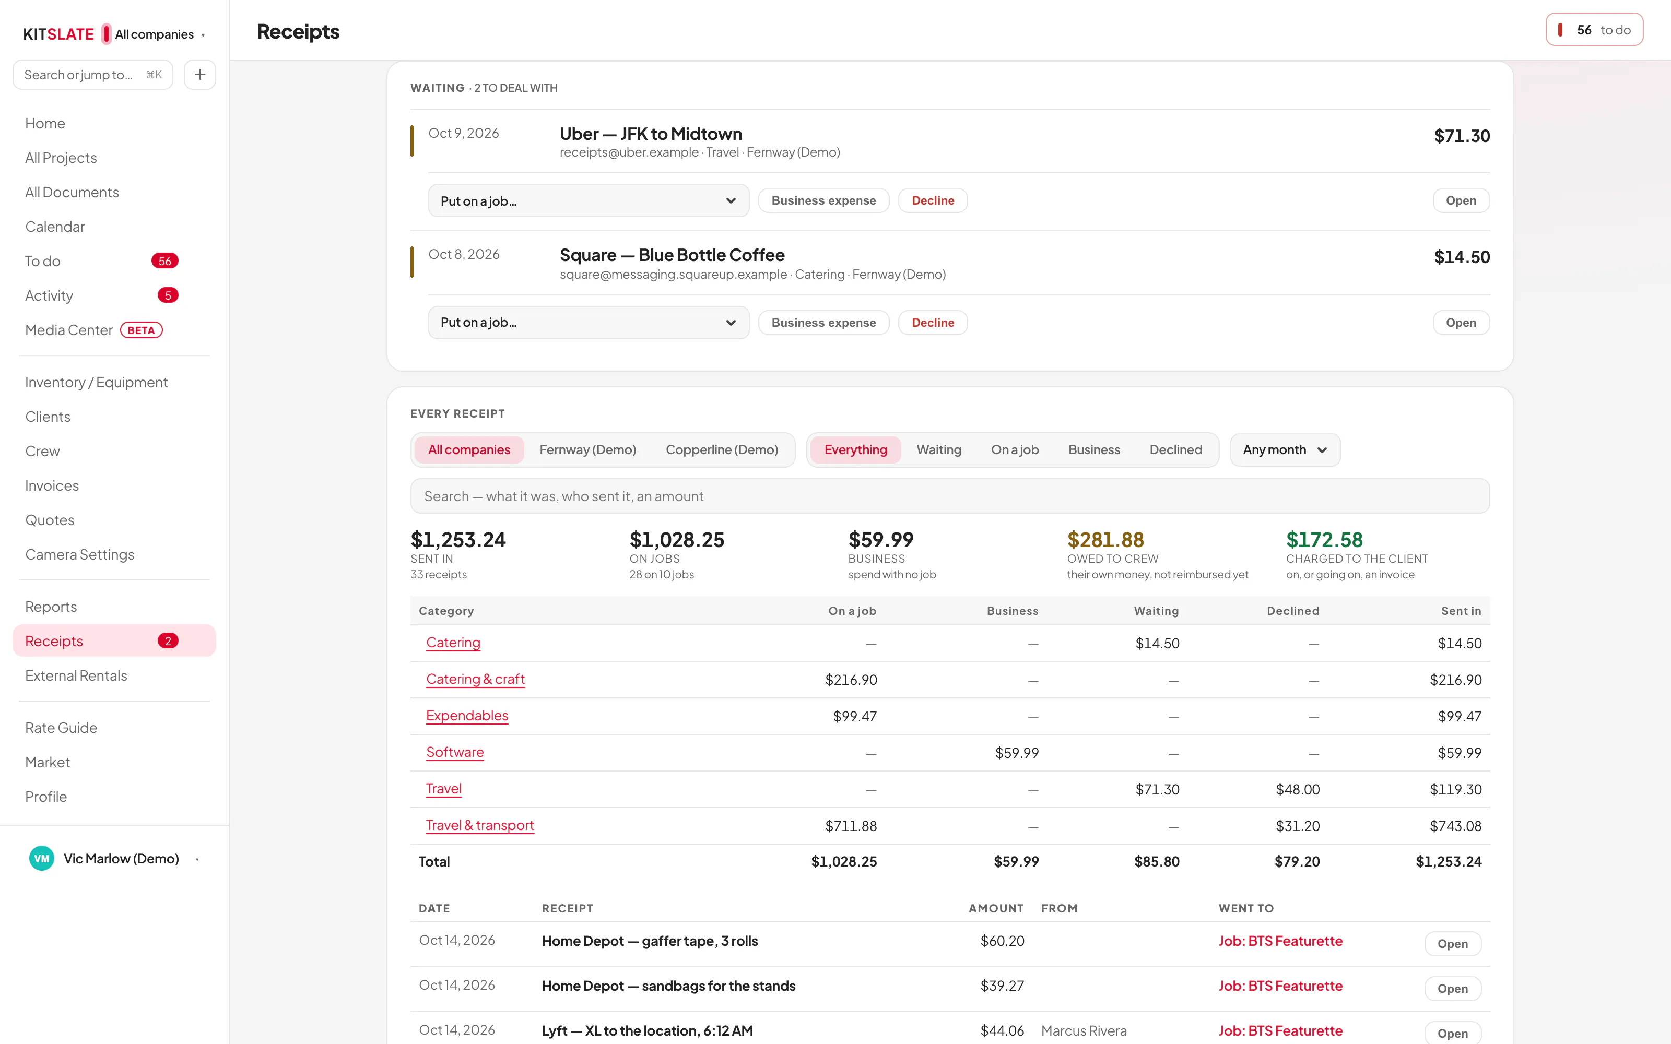
Task: Focus the Search or jump to box
Action: click(x=92, y=75)
